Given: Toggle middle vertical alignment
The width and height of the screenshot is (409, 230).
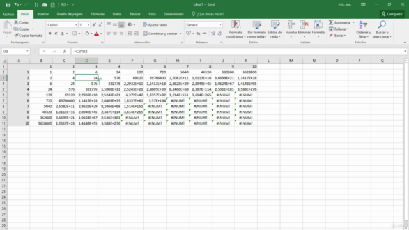Looking at the screenshot, I should point(115,24).
